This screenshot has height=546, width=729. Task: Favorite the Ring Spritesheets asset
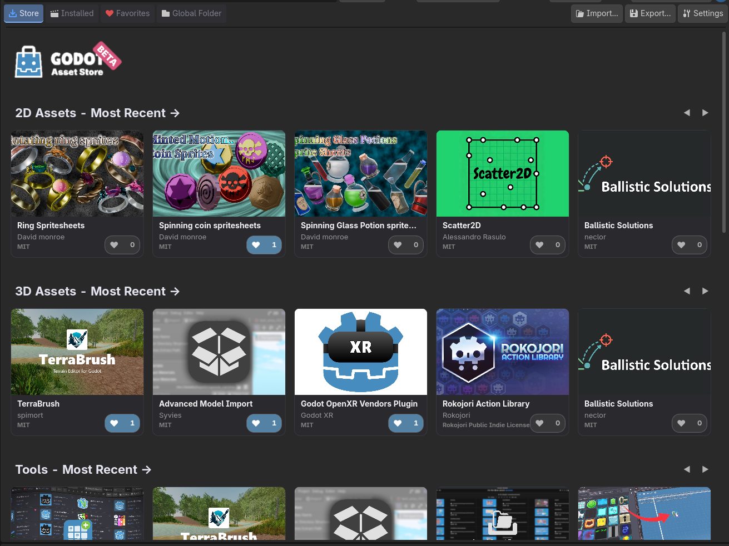[122, 245]
